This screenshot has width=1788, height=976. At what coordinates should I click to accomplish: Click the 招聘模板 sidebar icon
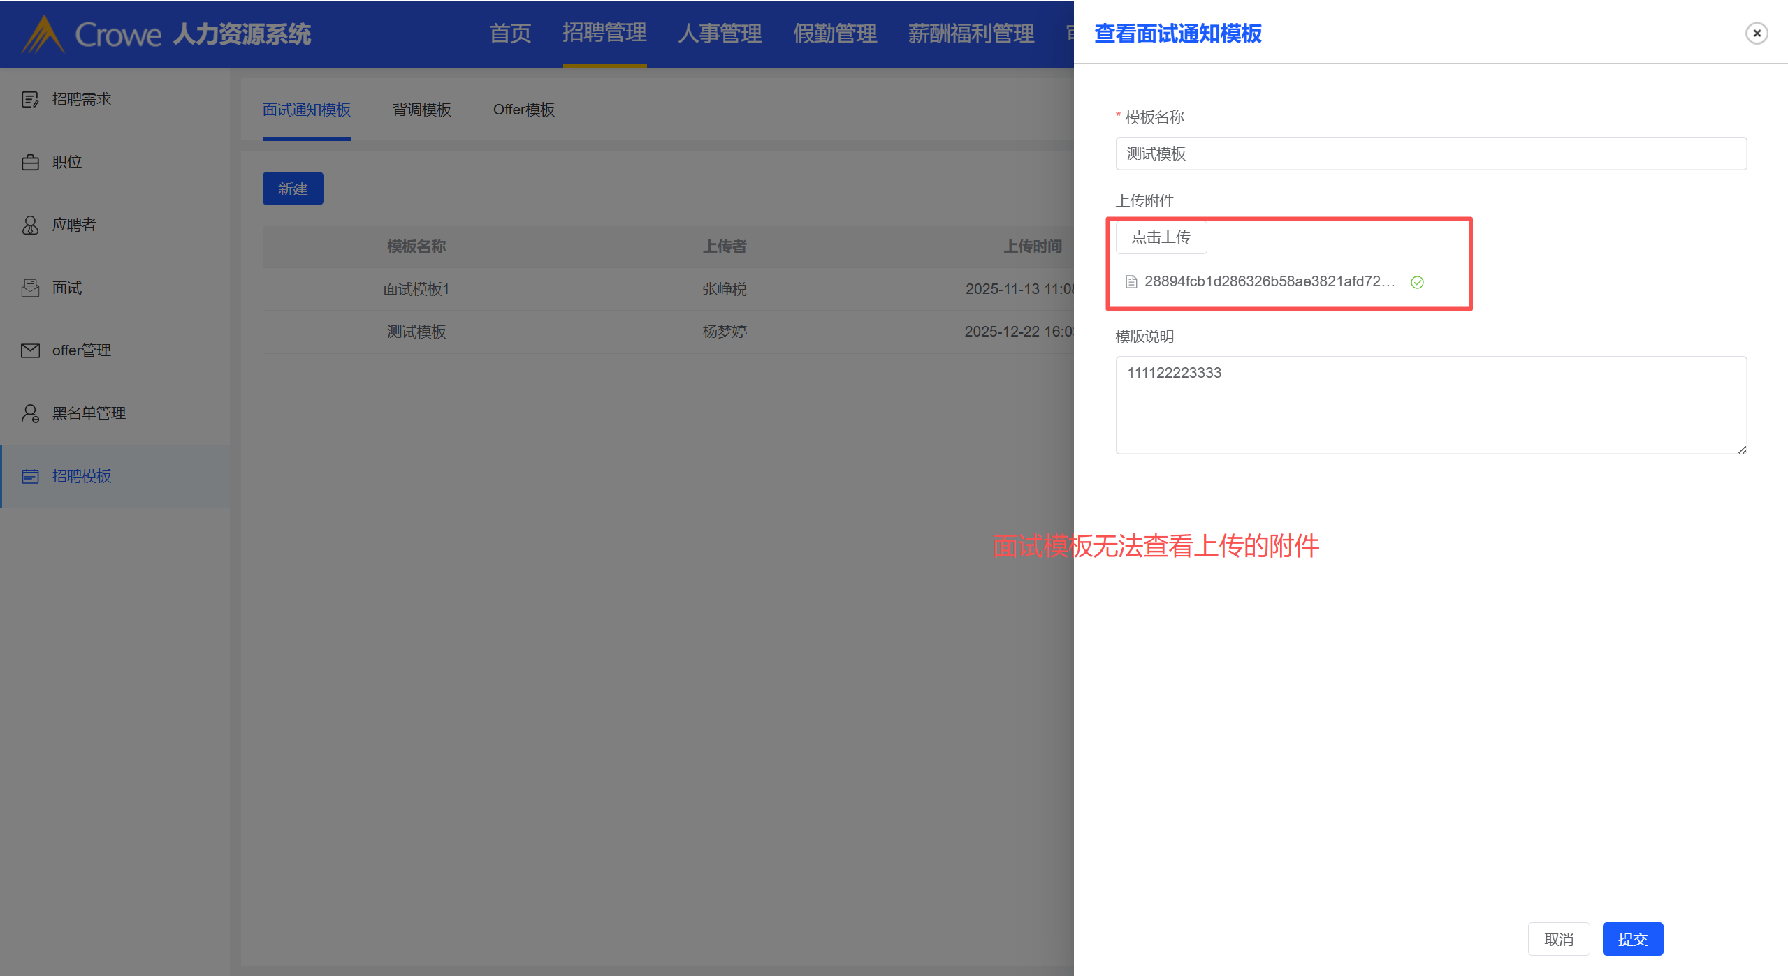coord(30,476)
